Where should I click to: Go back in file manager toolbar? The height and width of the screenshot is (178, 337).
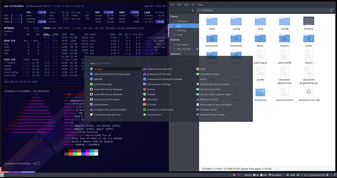(x=173, y=10)
